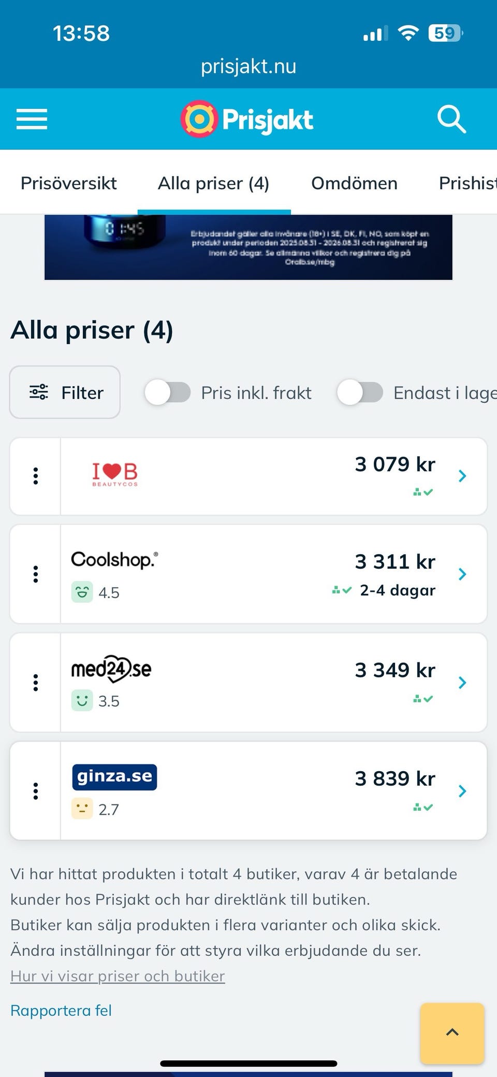
Task: Expand Beautycos 3 079 kr offer chevron
Action: [x=462, y=476]
